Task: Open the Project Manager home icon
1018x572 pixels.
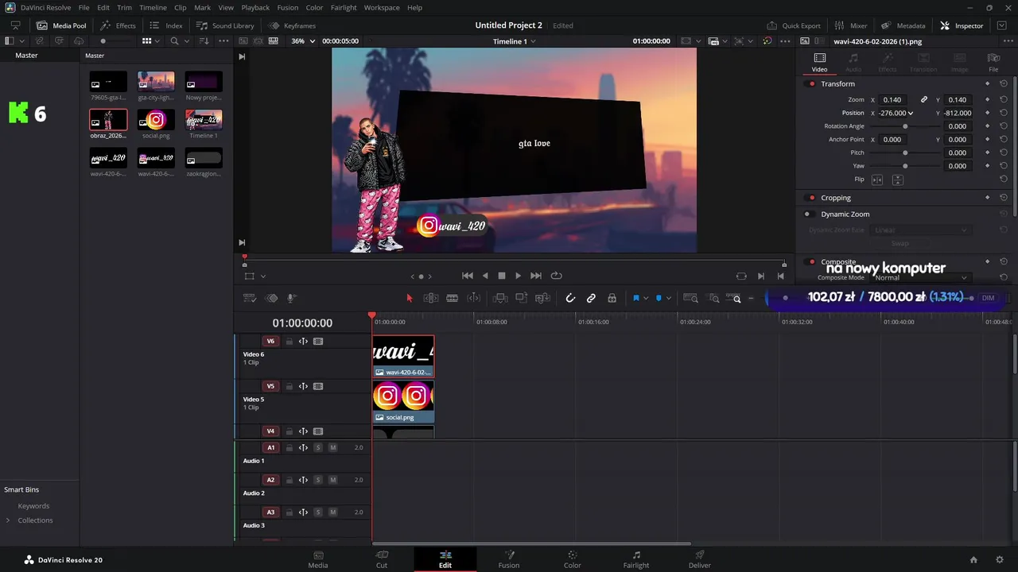Action: pos(973,560)
